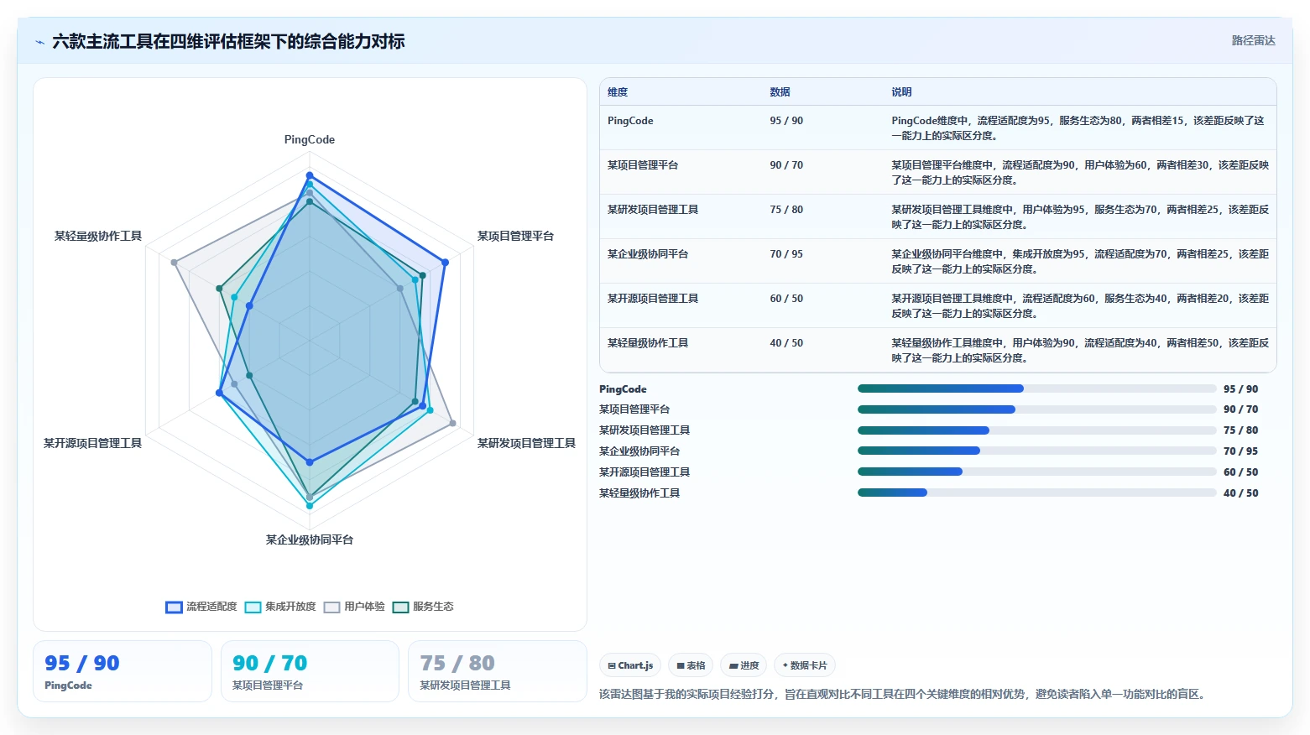The width and height of the screenshot is (1310, 735).
Task: Click the 60 / 50 value in the table
Action: 786,299
